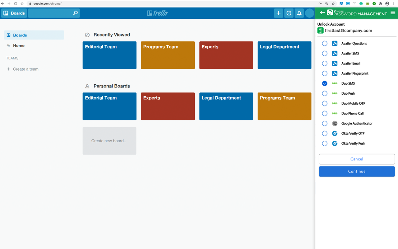
Task: Reload the page
Action: (x=15, y=4)
